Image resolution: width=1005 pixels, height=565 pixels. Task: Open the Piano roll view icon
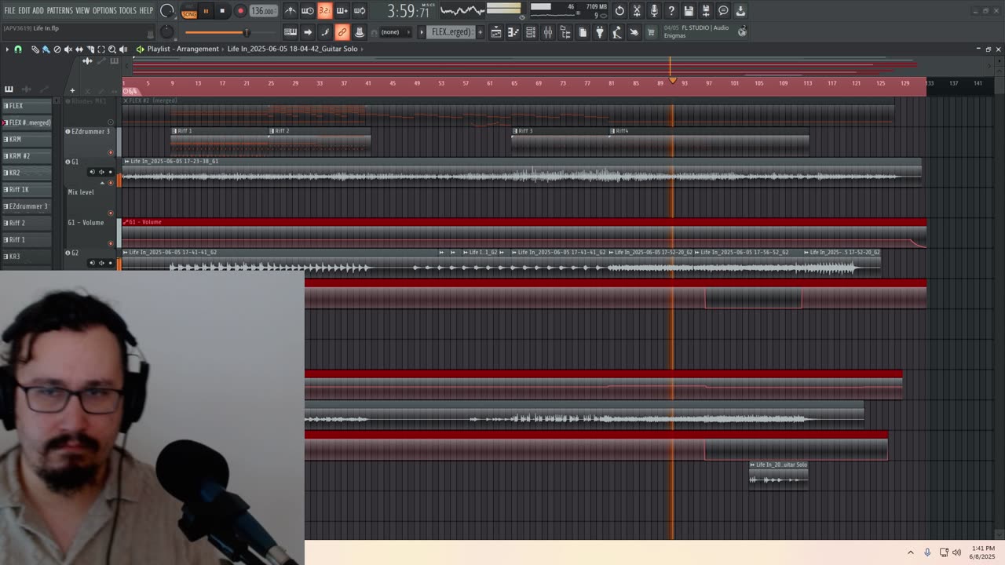pos(513,32)
